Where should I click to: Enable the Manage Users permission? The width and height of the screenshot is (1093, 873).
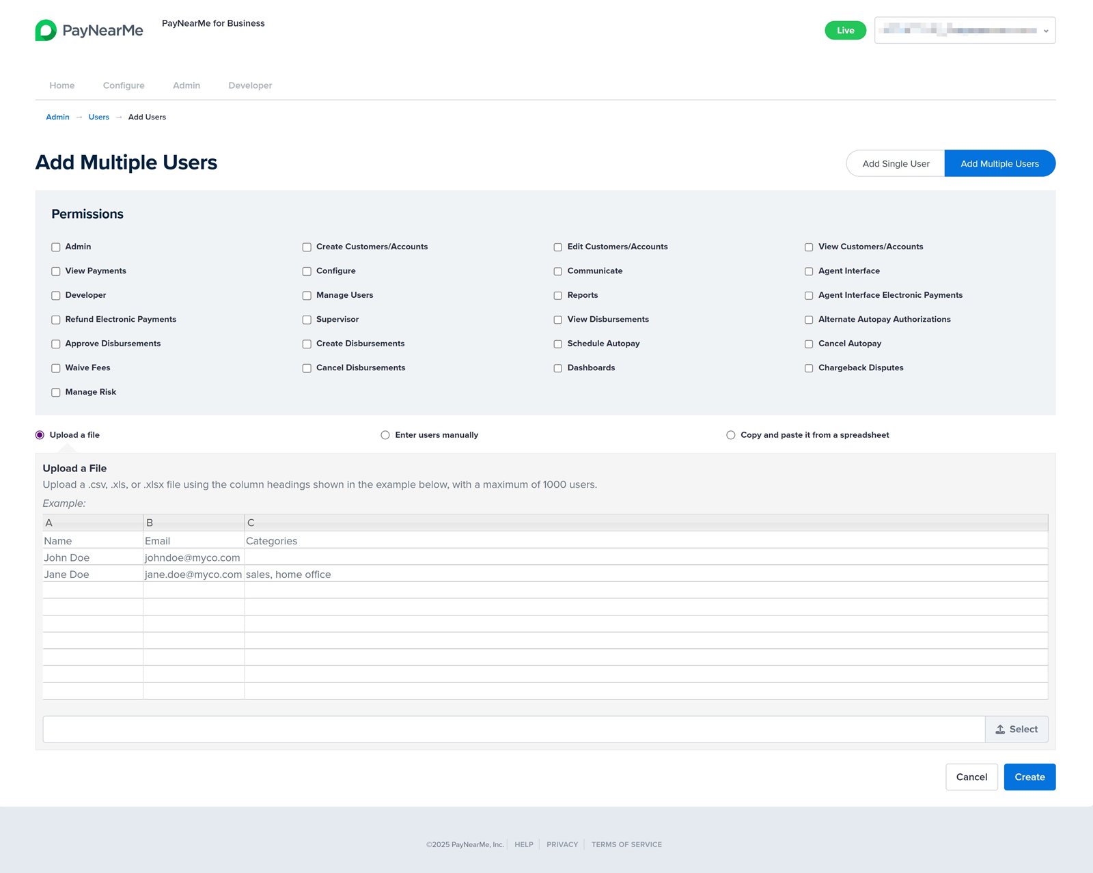click(307, 296)
